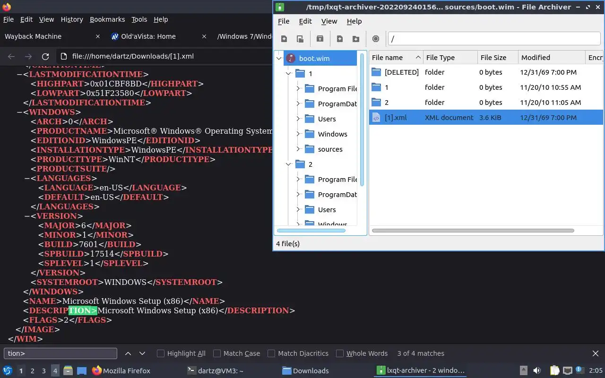Reload the XML page in Firefox
This screenshot has width=605, height=378.
point(45,56)
